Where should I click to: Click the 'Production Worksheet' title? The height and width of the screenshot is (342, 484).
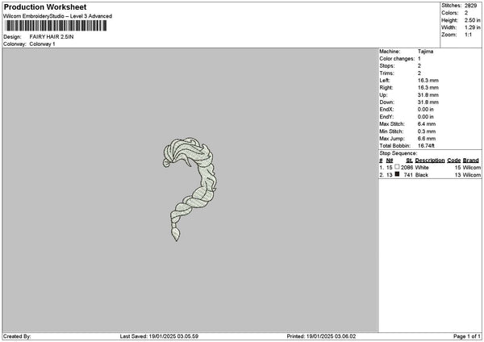pos(45,6)
